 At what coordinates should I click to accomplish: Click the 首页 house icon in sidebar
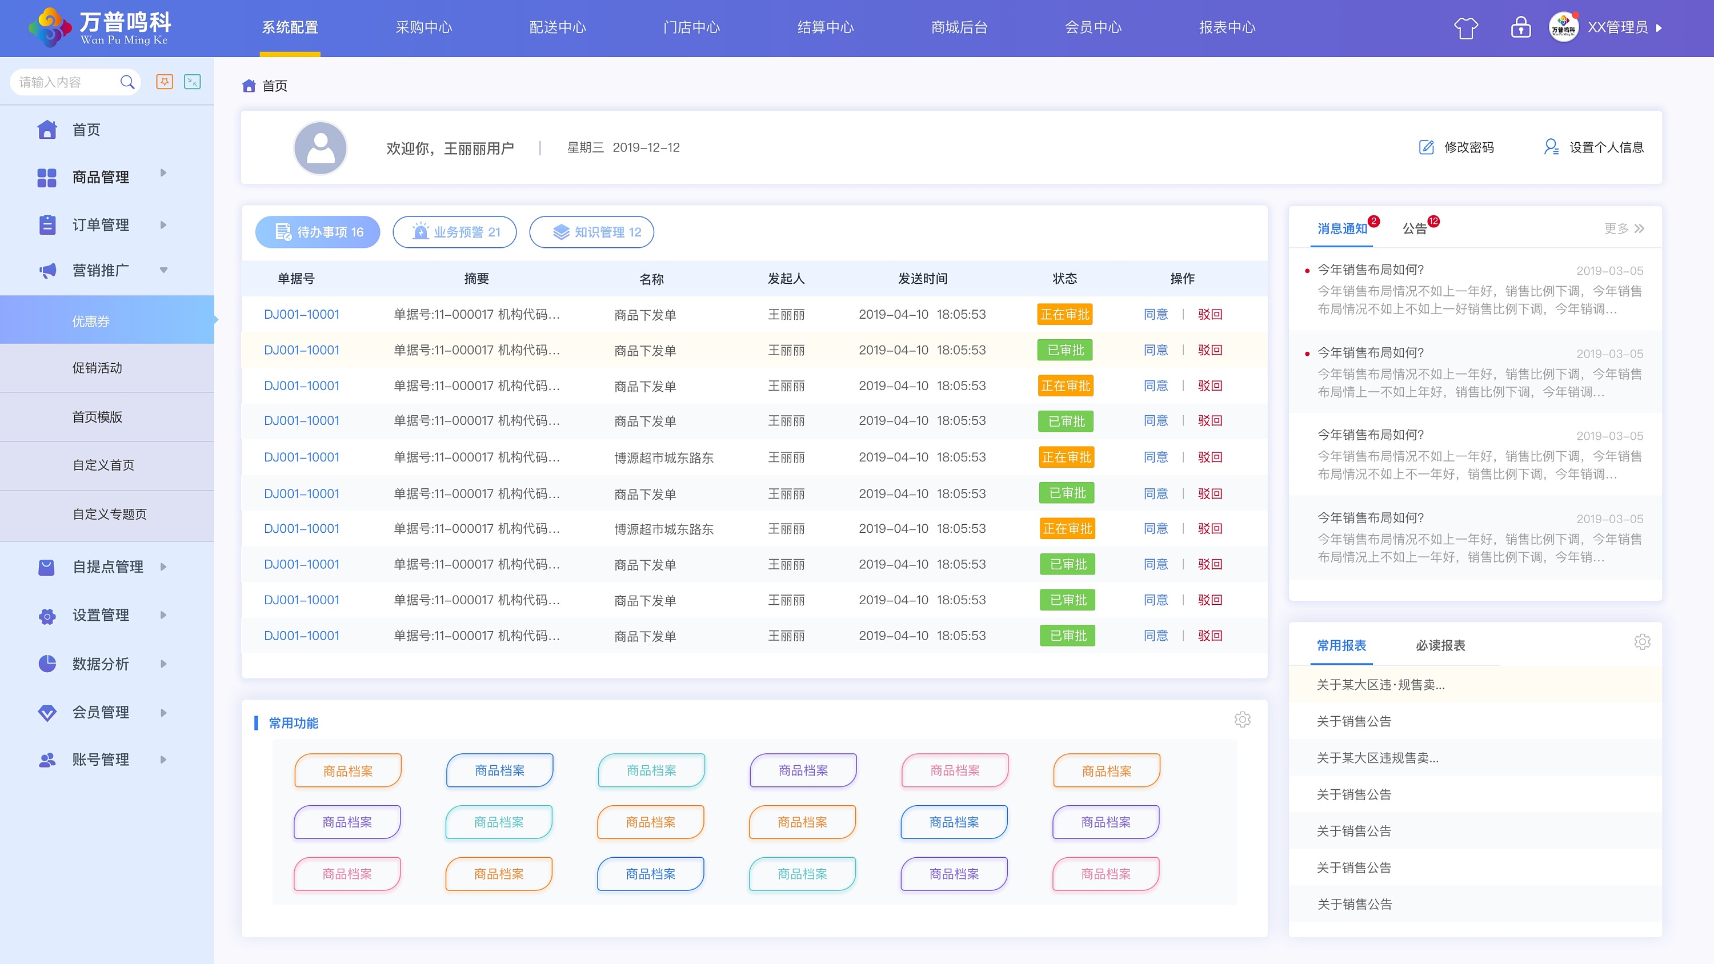coord(47,130)
